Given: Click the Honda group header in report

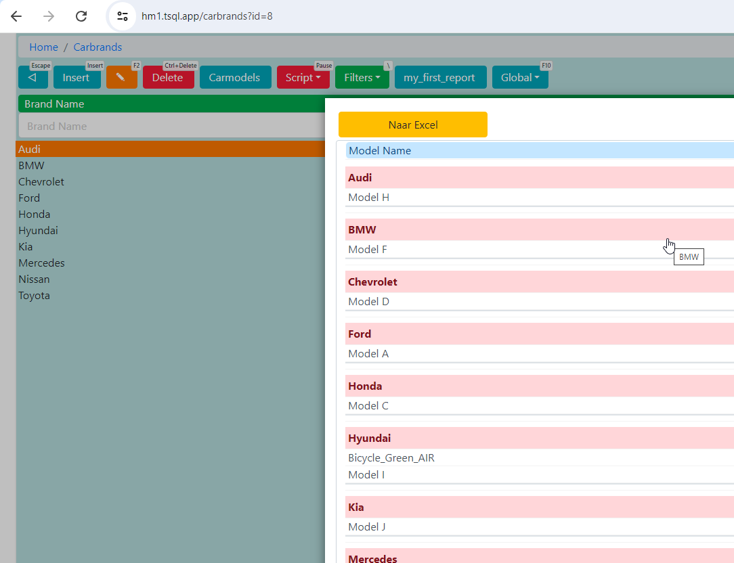Looking at the screenshot, I should pyautogui.click(x=540, y=386).
